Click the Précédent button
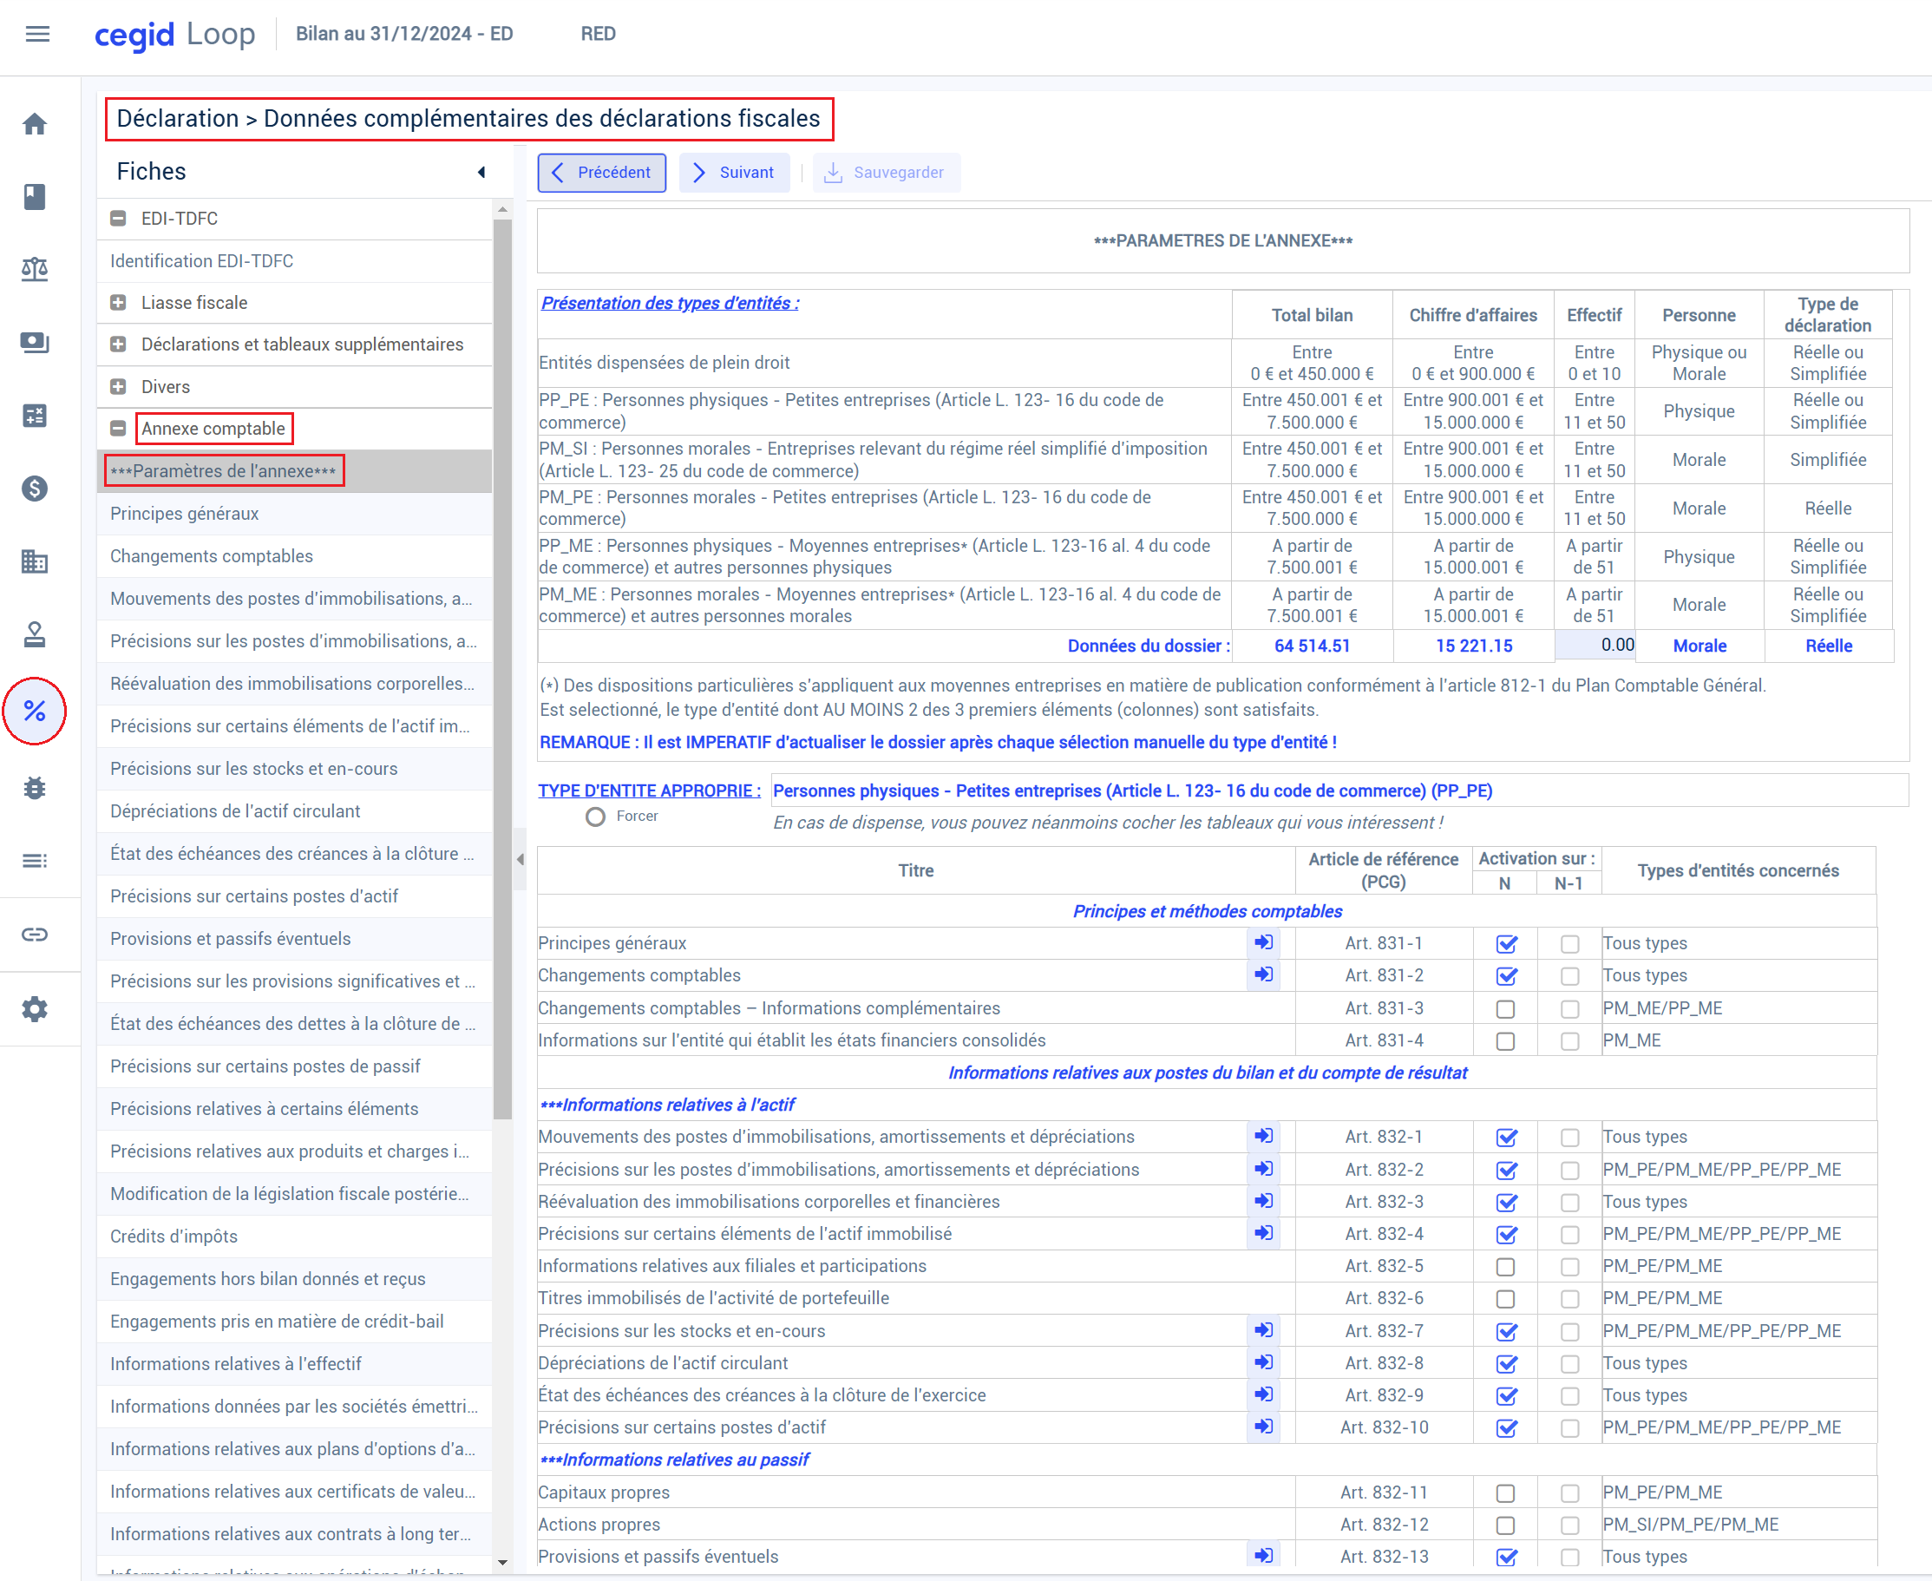This screenshot has height=1581, width=1932. click(602, 173)
